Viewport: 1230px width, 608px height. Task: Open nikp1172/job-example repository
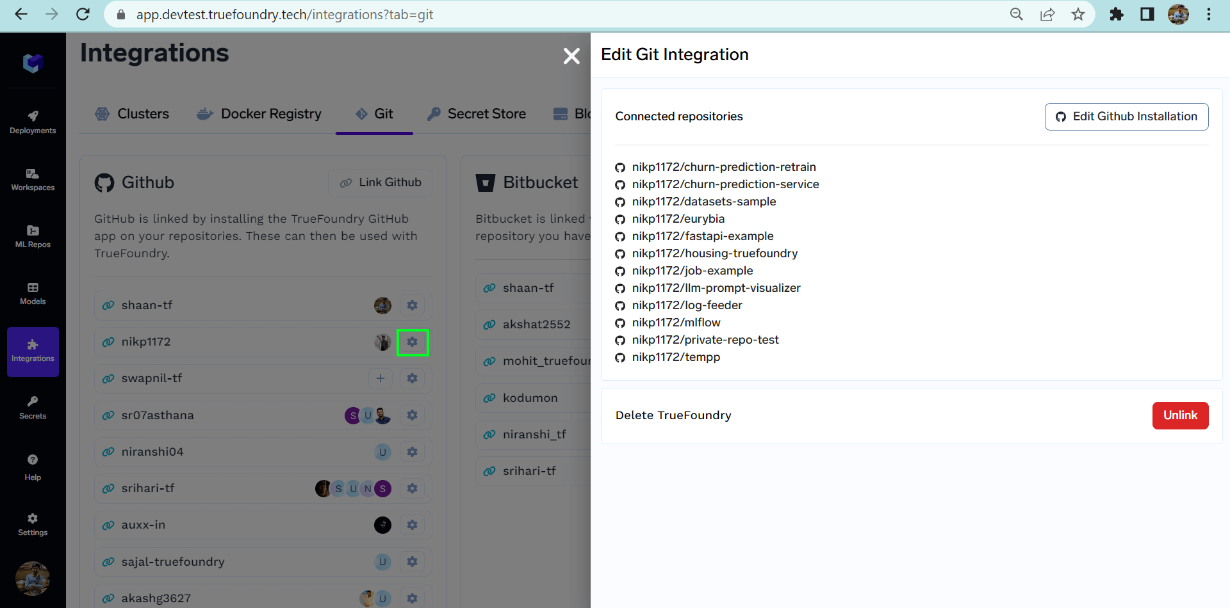tap(693, 271)
